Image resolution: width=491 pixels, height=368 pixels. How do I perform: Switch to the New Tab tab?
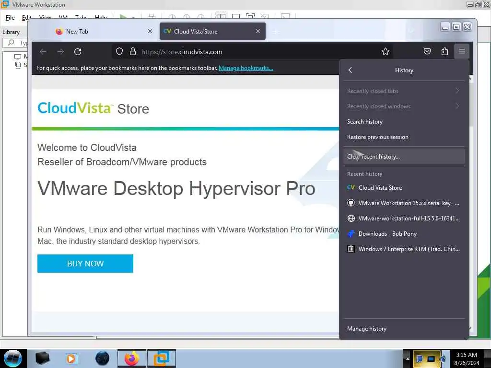(x=104, y=31)
